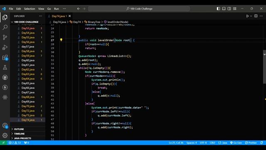
Task: Start Go Live server
Action: point(236,142)
